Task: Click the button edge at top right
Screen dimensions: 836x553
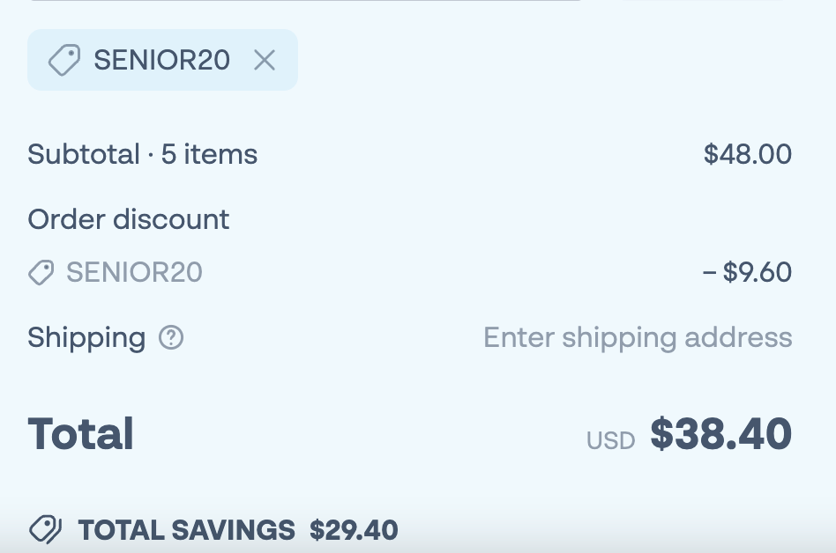Action: (702, 1)
